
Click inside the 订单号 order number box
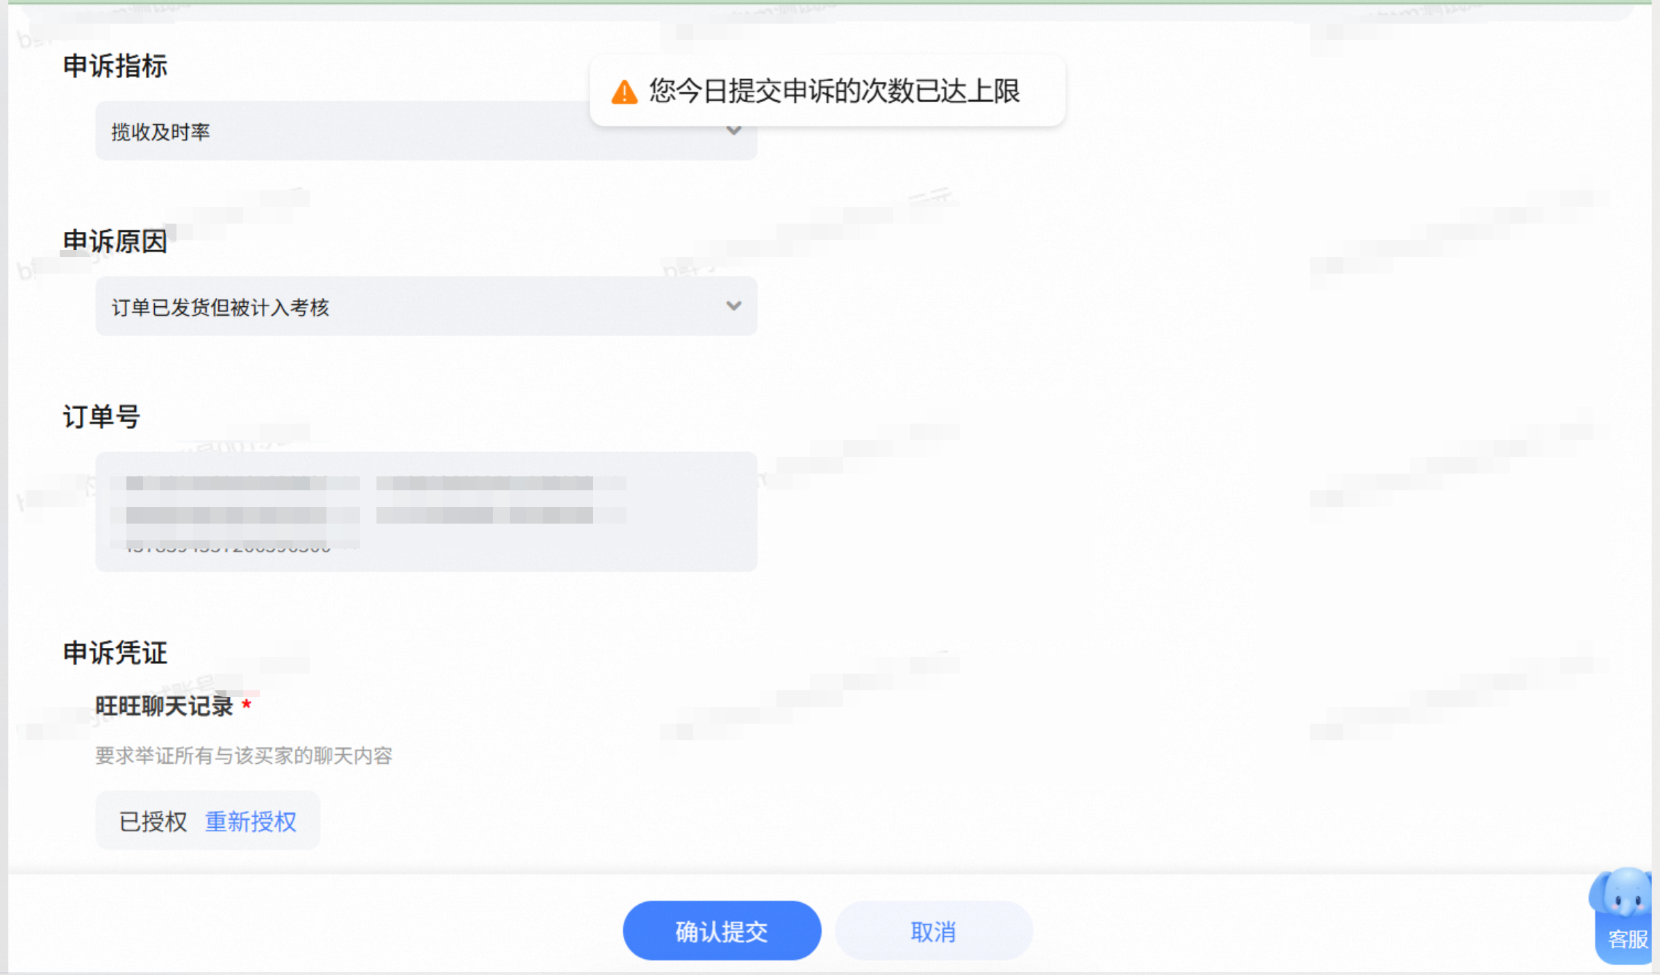click(426, 512)
